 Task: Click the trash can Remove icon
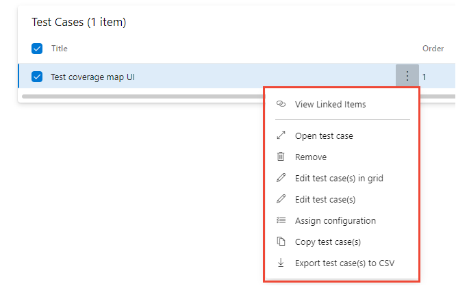tap(281, 157)
